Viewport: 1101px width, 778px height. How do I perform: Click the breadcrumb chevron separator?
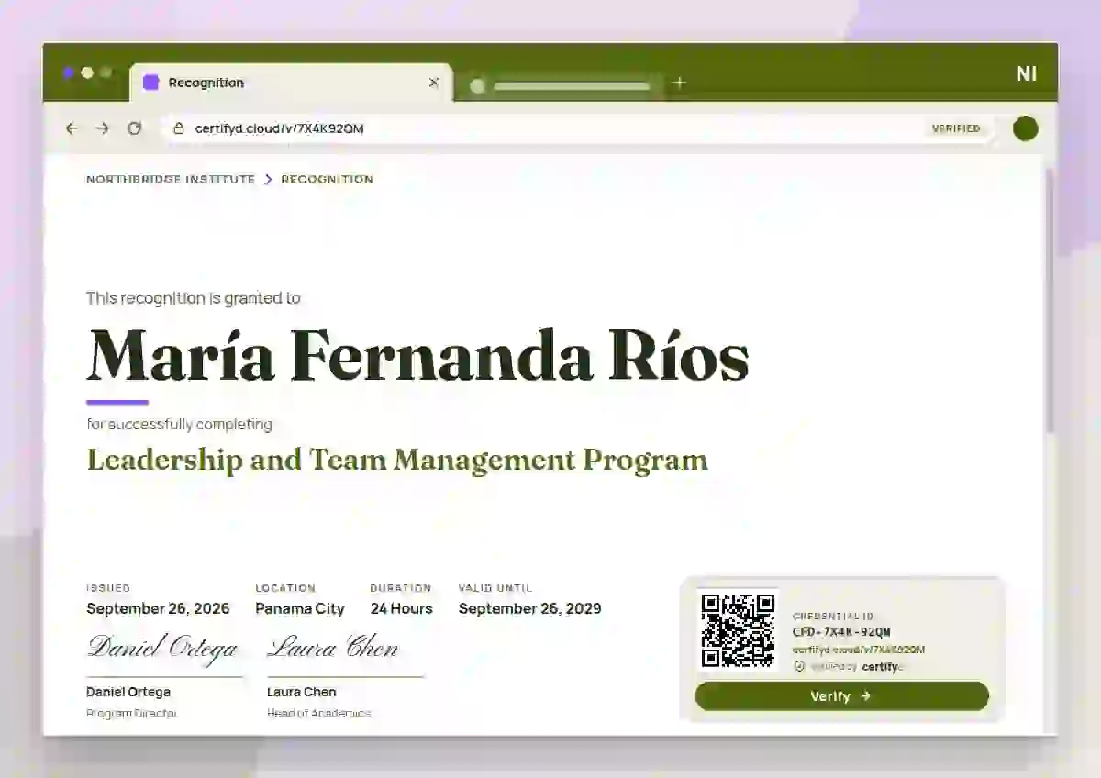[269, 180]
